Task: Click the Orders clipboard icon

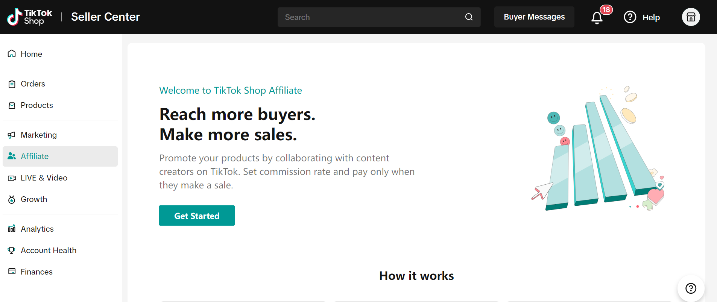Action: click(x=12, y=84)
